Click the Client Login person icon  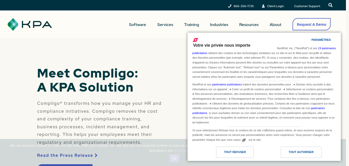click(x=263, y=6)
